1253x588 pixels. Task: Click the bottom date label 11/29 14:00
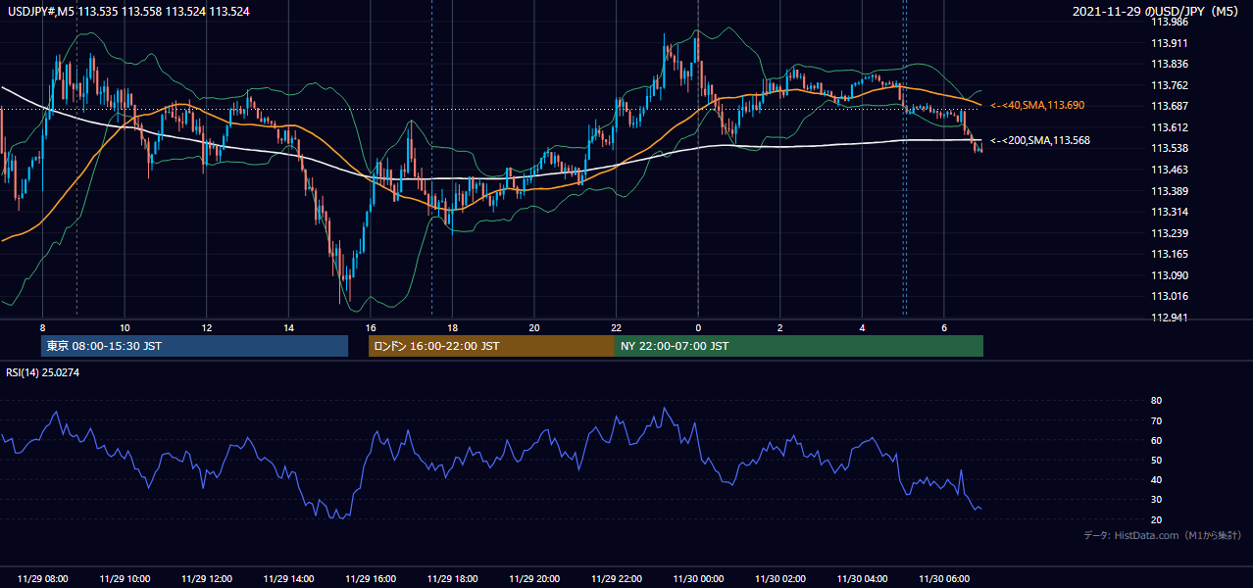[288, 579]
